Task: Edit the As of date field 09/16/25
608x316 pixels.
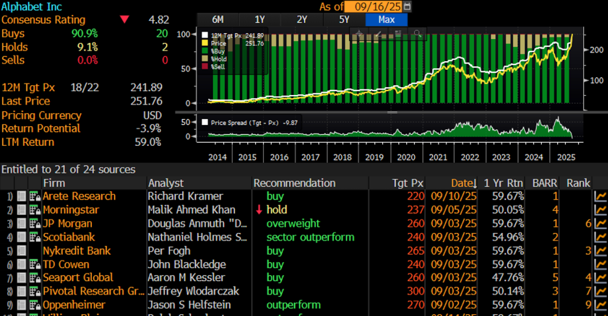Action: pyautogui.click(x=374, y=6)
